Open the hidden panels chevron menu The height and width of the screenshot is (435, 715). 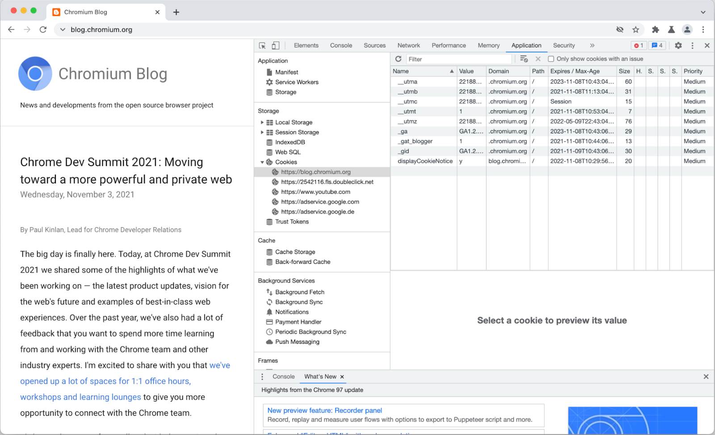[x=592, y=45]
